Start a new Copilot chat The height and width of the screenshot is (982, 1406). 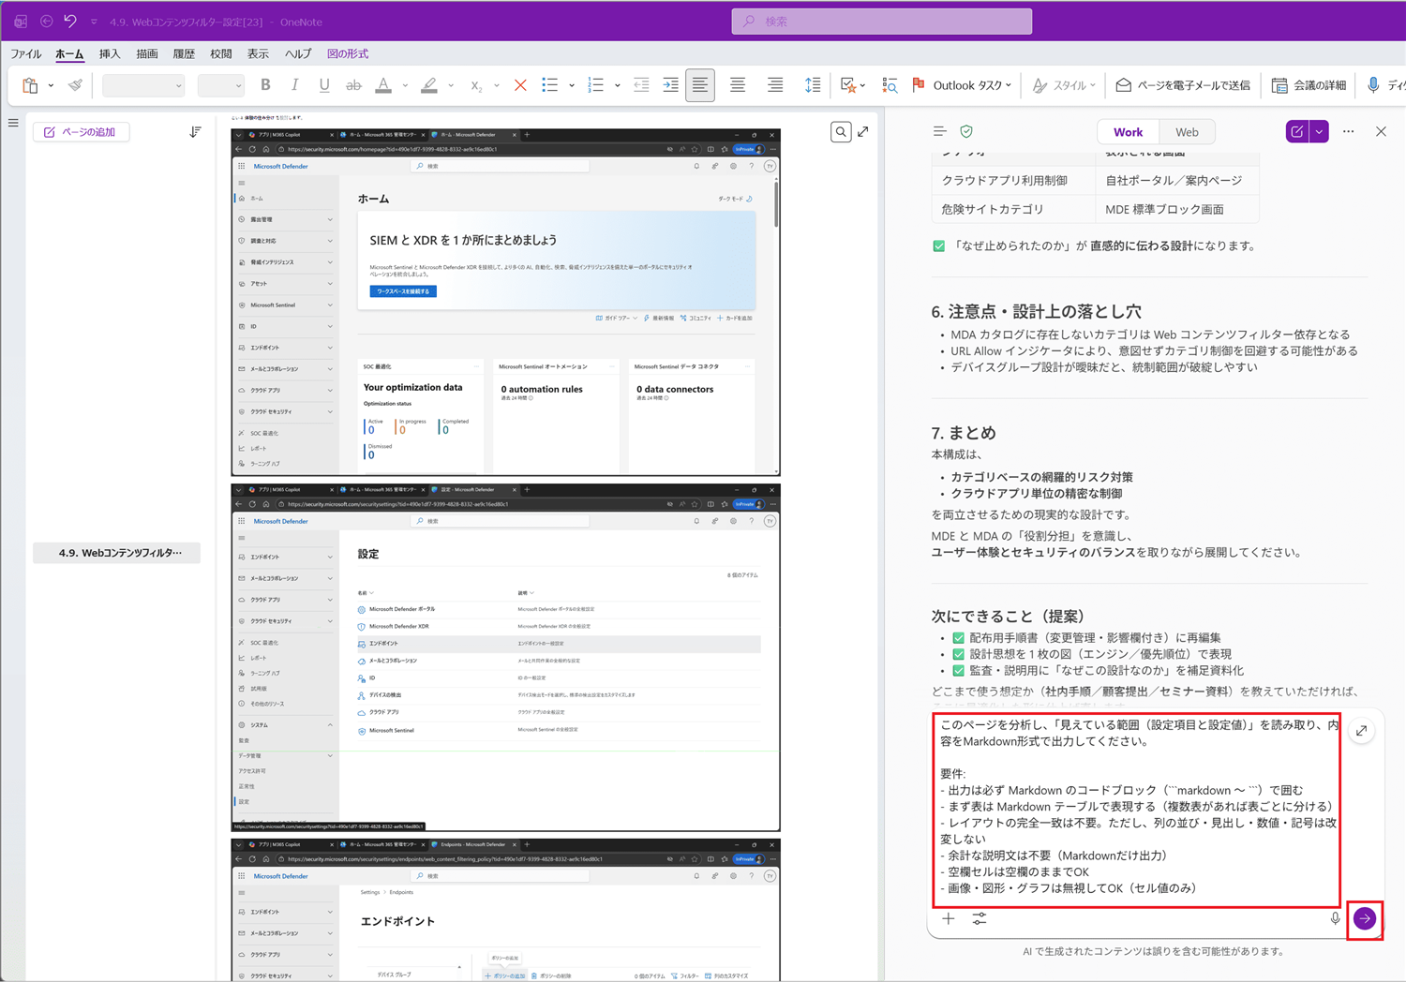pos(1297,132)
